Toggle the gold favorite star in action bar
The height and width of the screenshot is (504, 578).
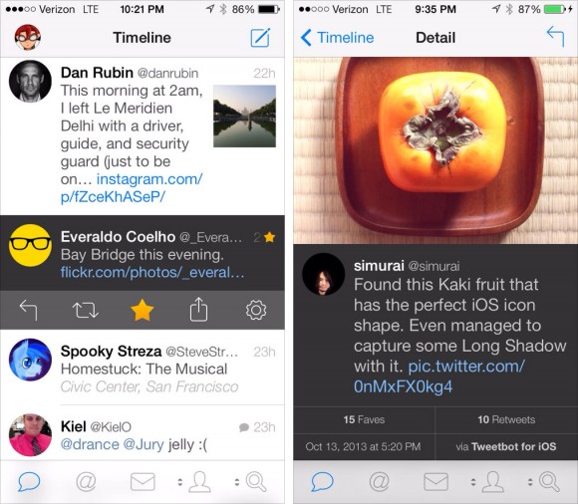(142, 310)
